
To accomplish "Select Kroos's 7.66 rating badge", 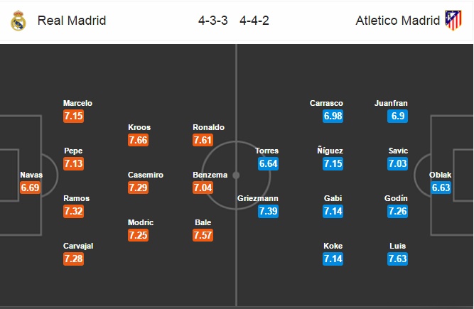I will [138, 140].
